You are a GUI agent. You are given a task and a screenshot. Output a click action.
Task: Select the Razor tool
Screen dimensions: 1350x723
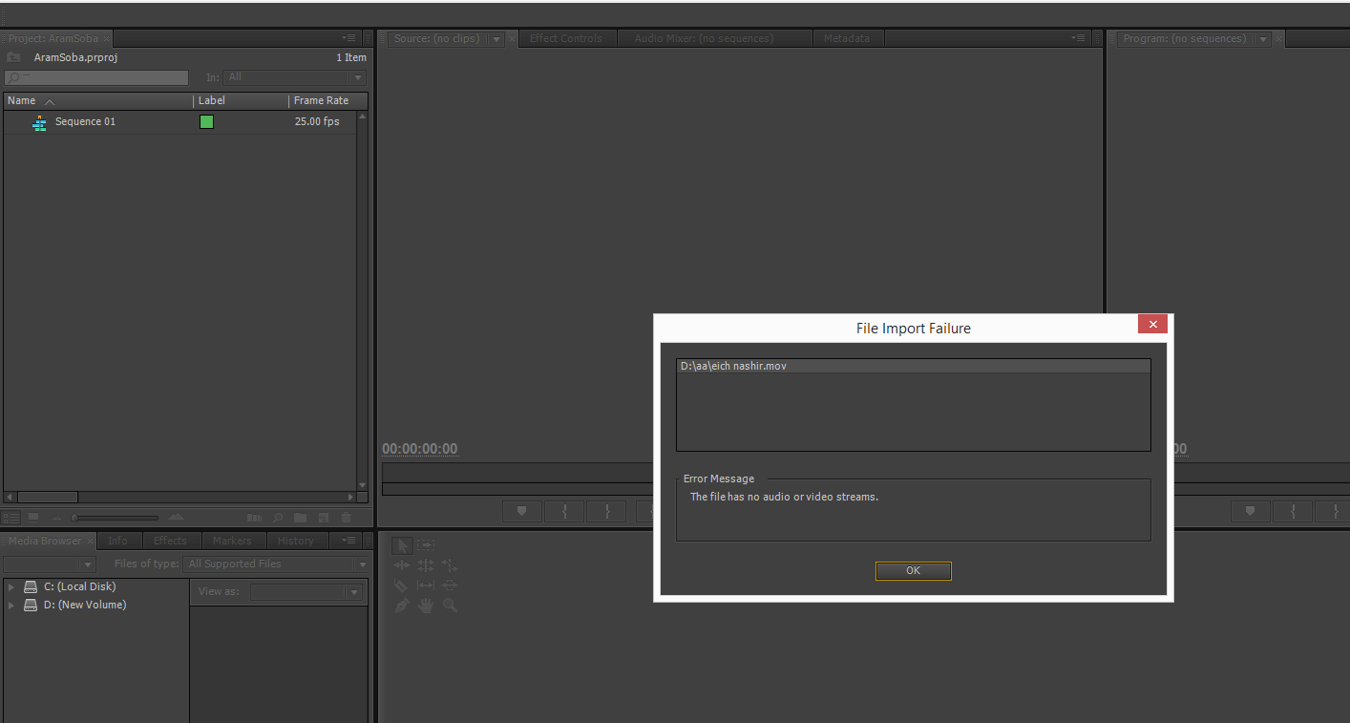[402, 585]
